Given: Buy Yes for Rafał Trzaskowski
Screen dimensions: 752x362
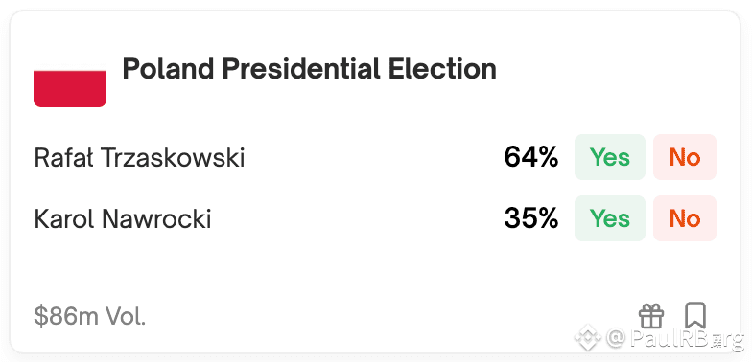Looking at the screenshot, I should click(x=610, y=157).
